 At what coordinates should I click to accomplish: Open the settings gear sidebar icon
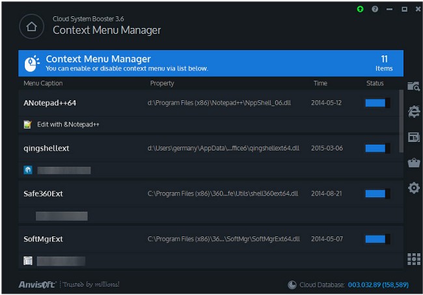tap(413, 188)
